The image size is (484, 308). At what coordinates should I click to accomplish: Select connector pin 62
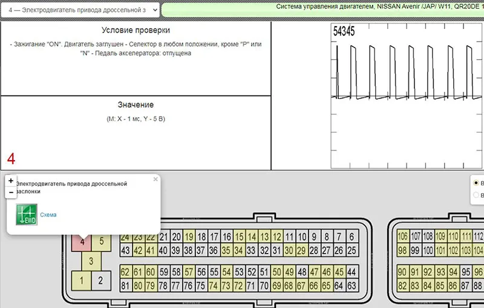pos(125,272)
